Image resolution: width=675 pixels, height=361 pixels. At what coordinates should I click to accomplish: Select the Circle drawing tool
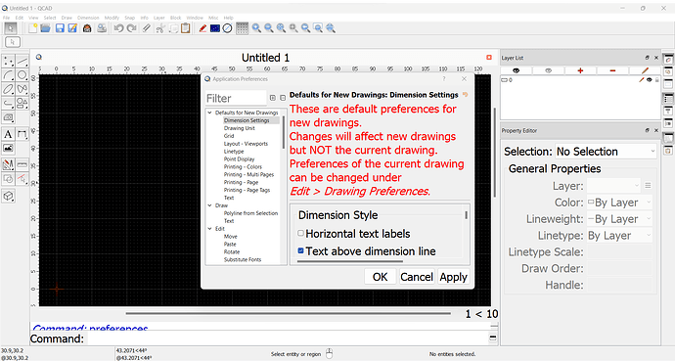(x=22, y=75)
